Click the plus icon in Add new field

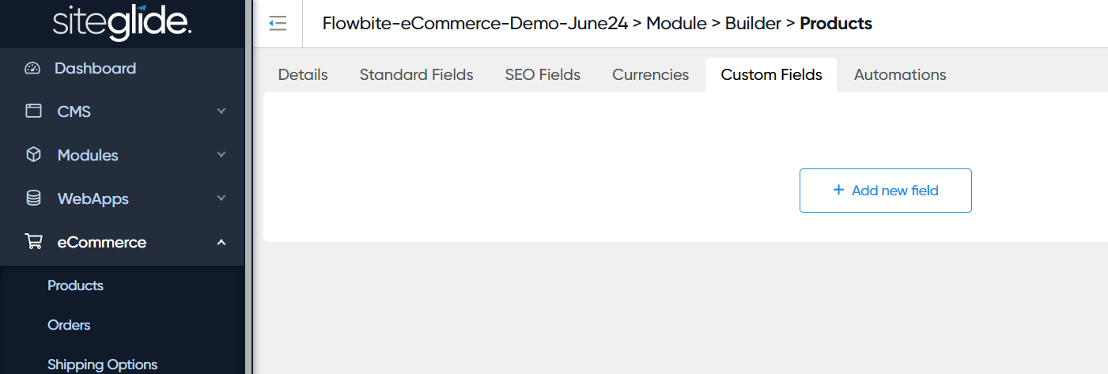pos(838,191)
